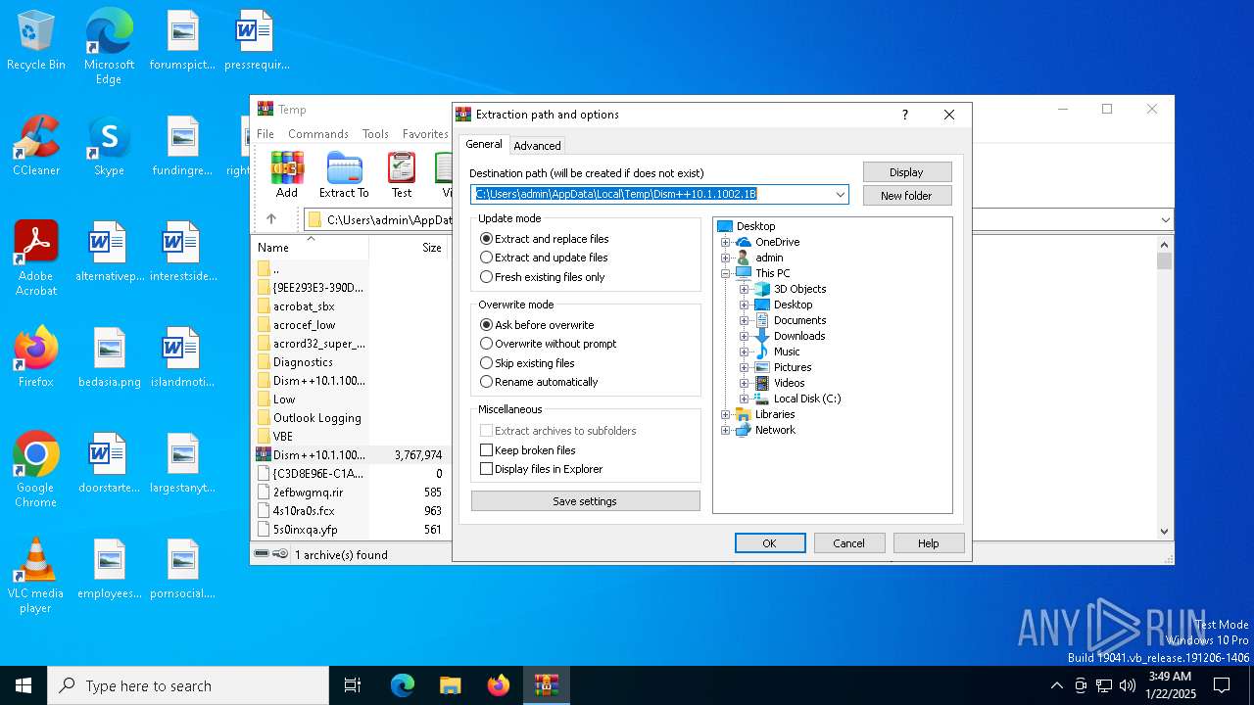
Task: Select Overwrite without prompt option
Action: pos(549,344)
